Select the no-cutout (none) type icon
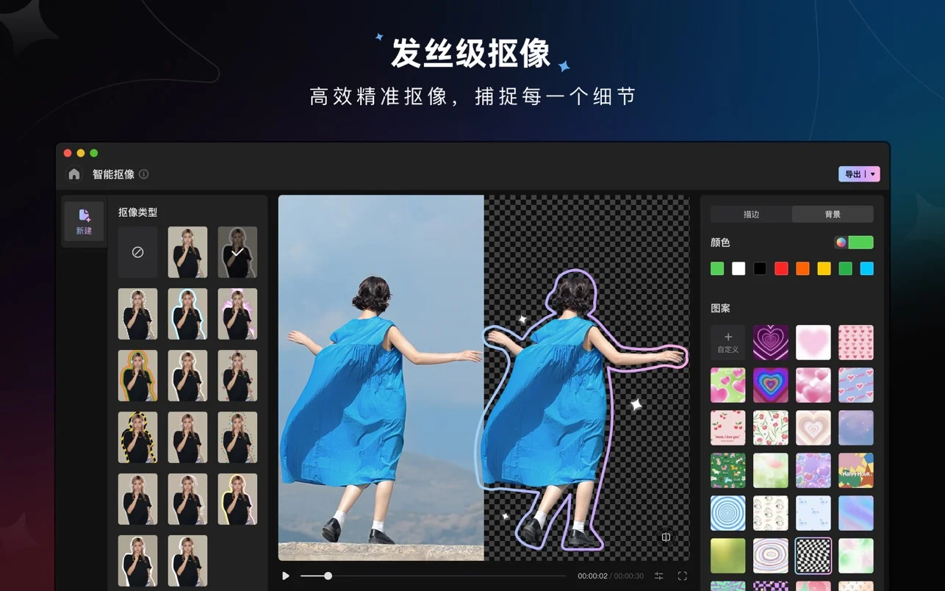This screenshot has height=591, width=945. pyautogui.click(x=137, y=252)
